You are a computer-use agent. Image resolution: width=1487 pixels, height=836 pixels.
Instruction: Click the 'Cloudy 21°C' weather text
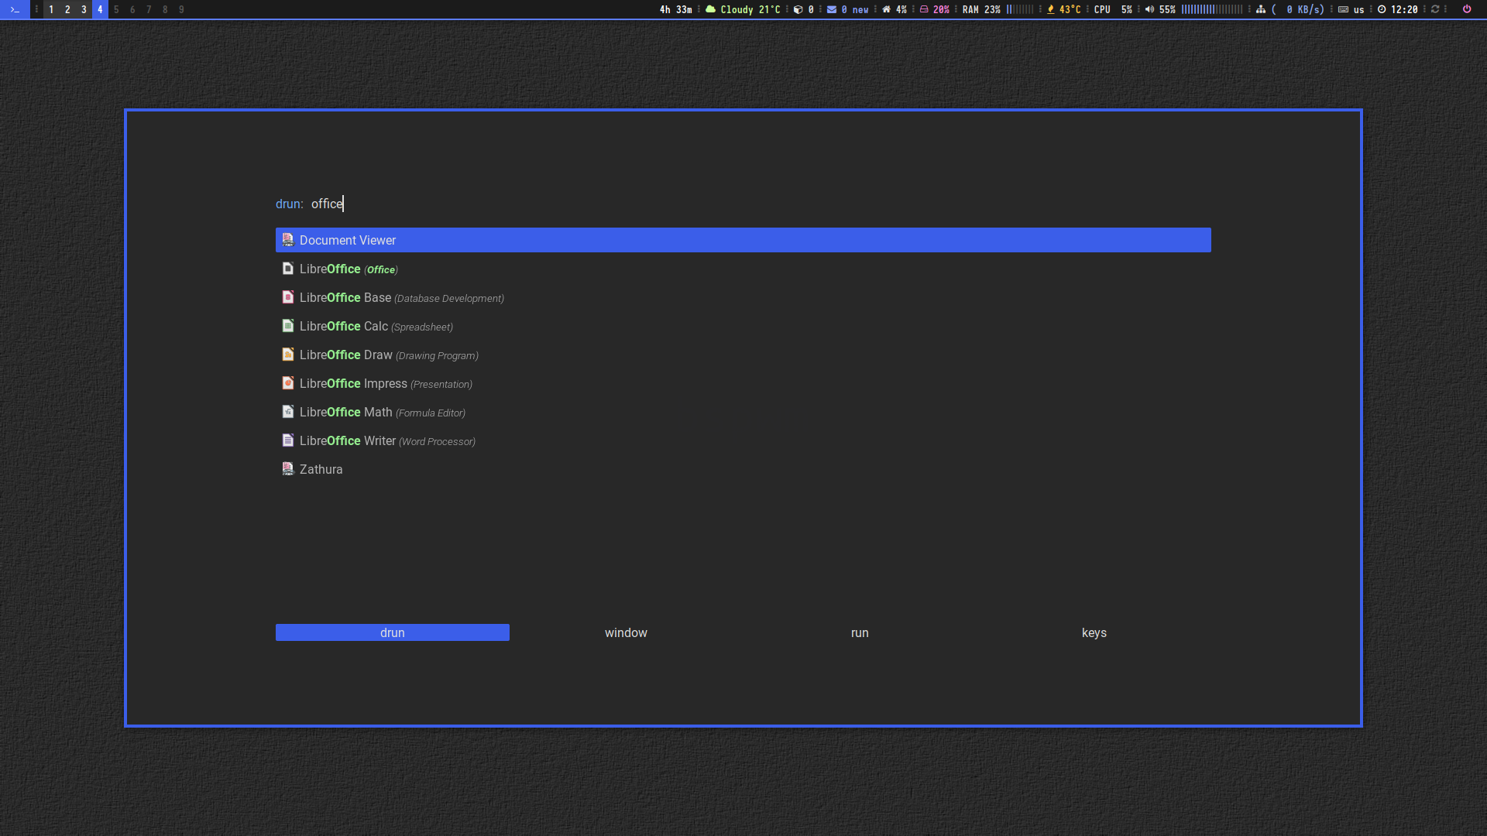click(x=750, y=9)
